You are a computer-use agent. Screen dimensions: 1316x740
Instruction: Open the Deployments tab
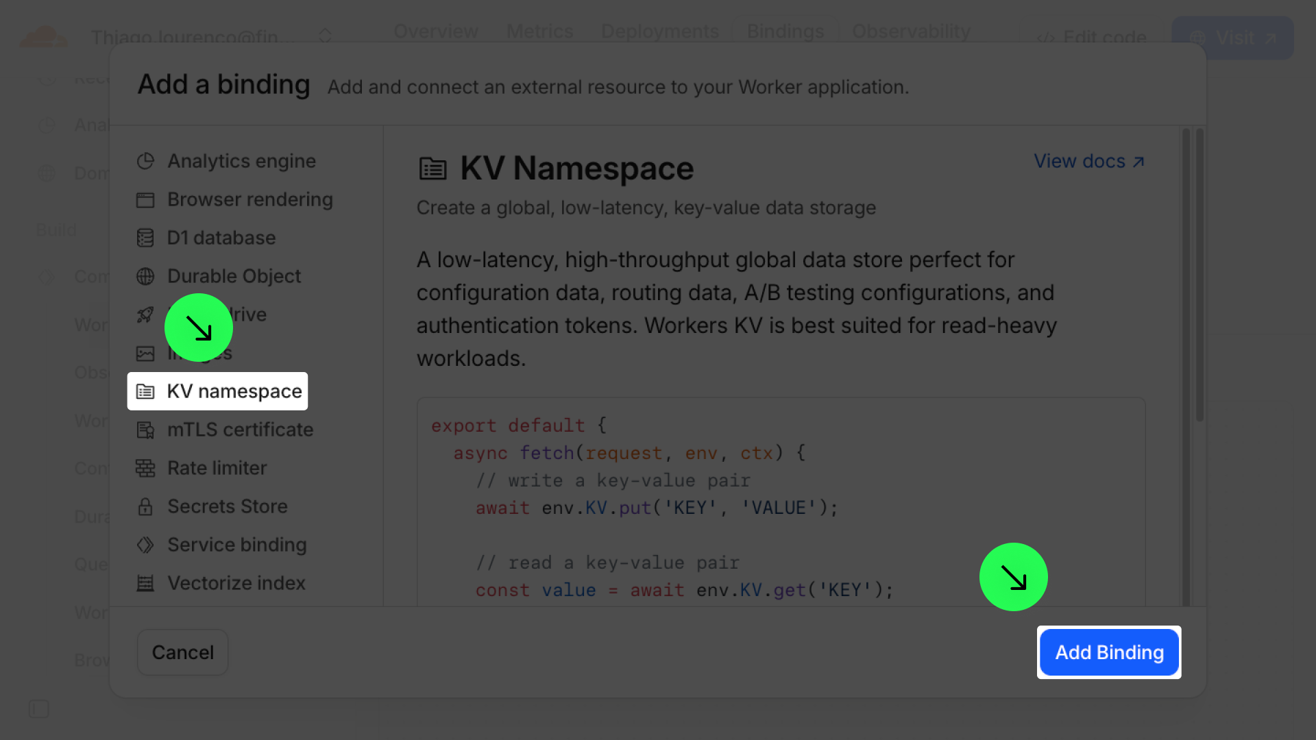pos(659,32)
